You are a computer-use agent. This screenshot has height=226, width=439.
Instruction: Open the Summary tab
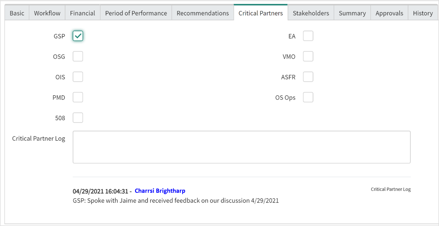(x=352, y=13)
